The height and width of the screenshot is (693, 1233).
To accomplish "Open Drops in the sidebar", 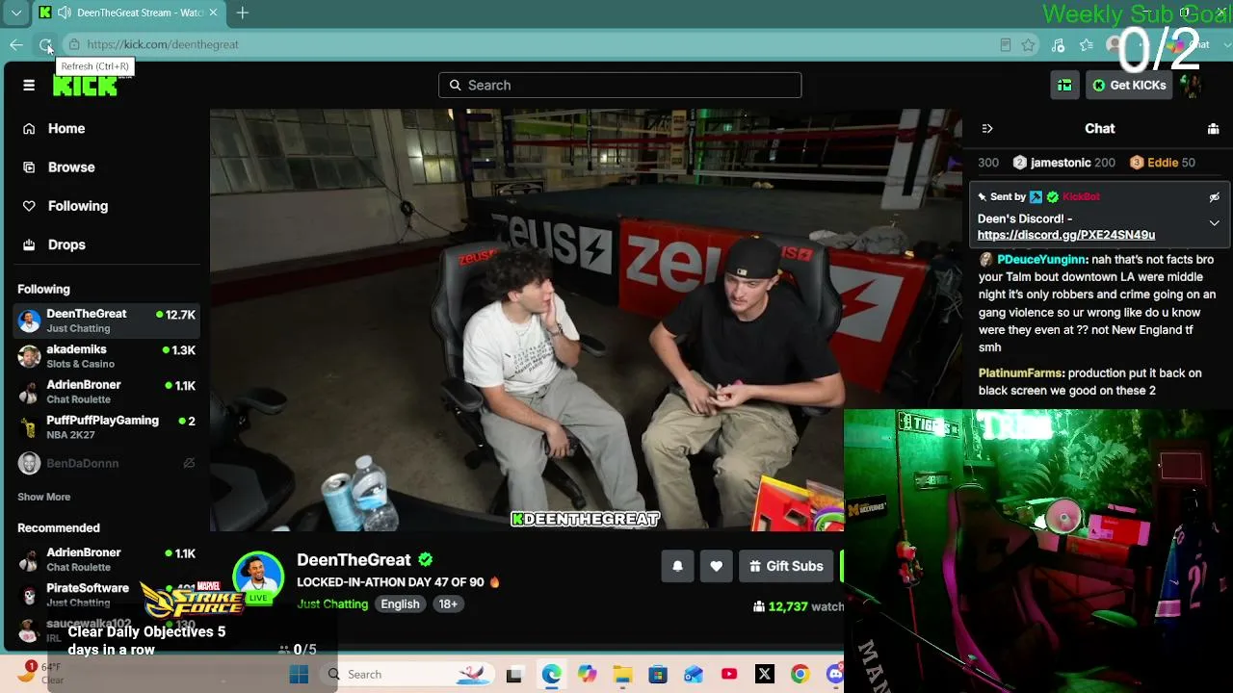I will coord(66,244).
